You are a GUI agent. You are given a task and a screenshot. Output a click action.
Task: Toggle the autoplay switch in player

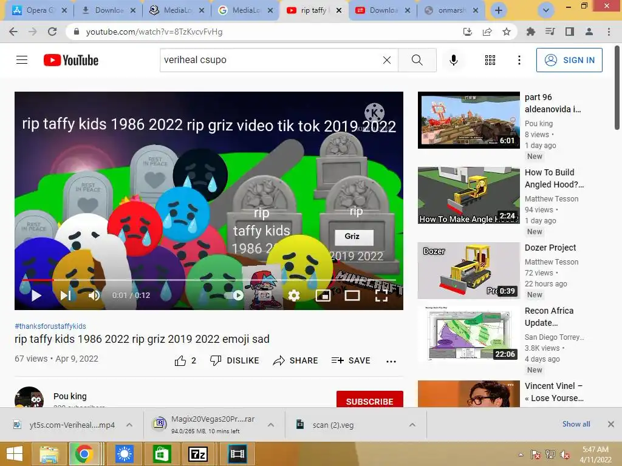pos(235,295)
